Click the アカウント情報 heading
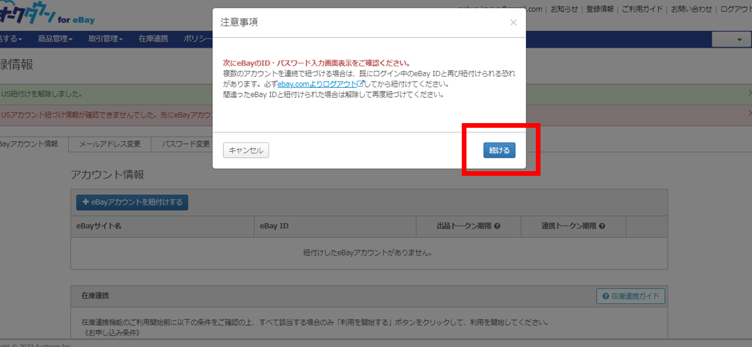Image resolution: width=752 pixels, height=347 pixels. coord(107,175)
